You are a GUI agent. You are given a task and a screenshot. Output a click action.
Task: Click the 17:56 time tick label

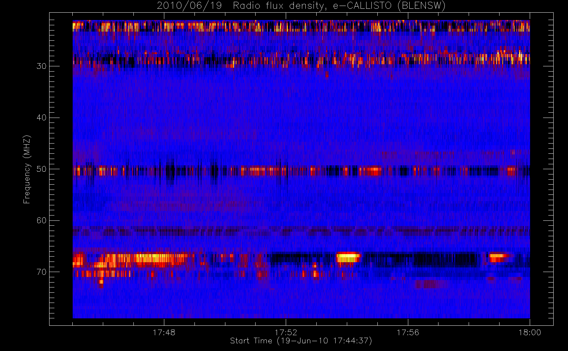[x=408, y=332]
